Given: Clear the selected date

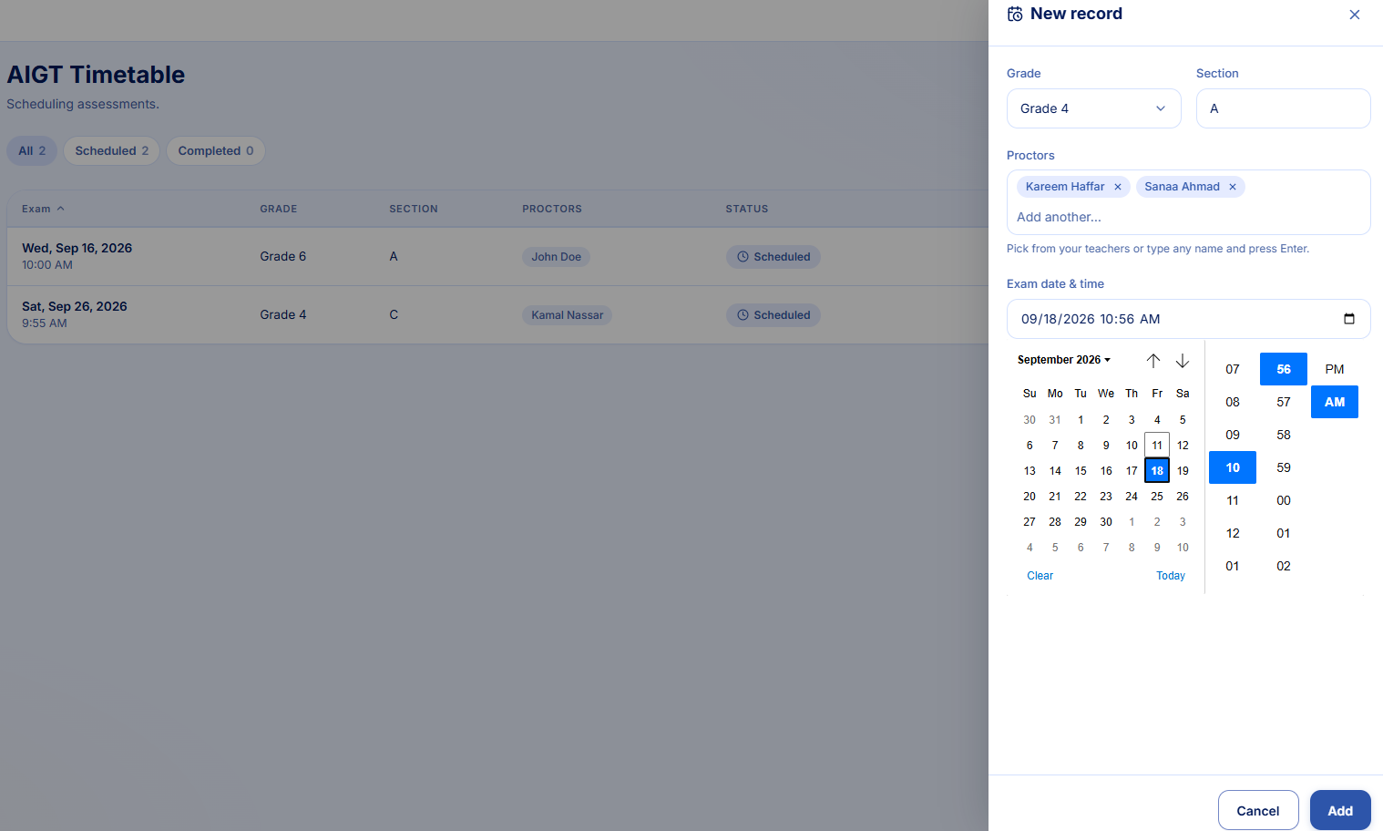Looking at the screenshot, I should tap(1040, 576).
